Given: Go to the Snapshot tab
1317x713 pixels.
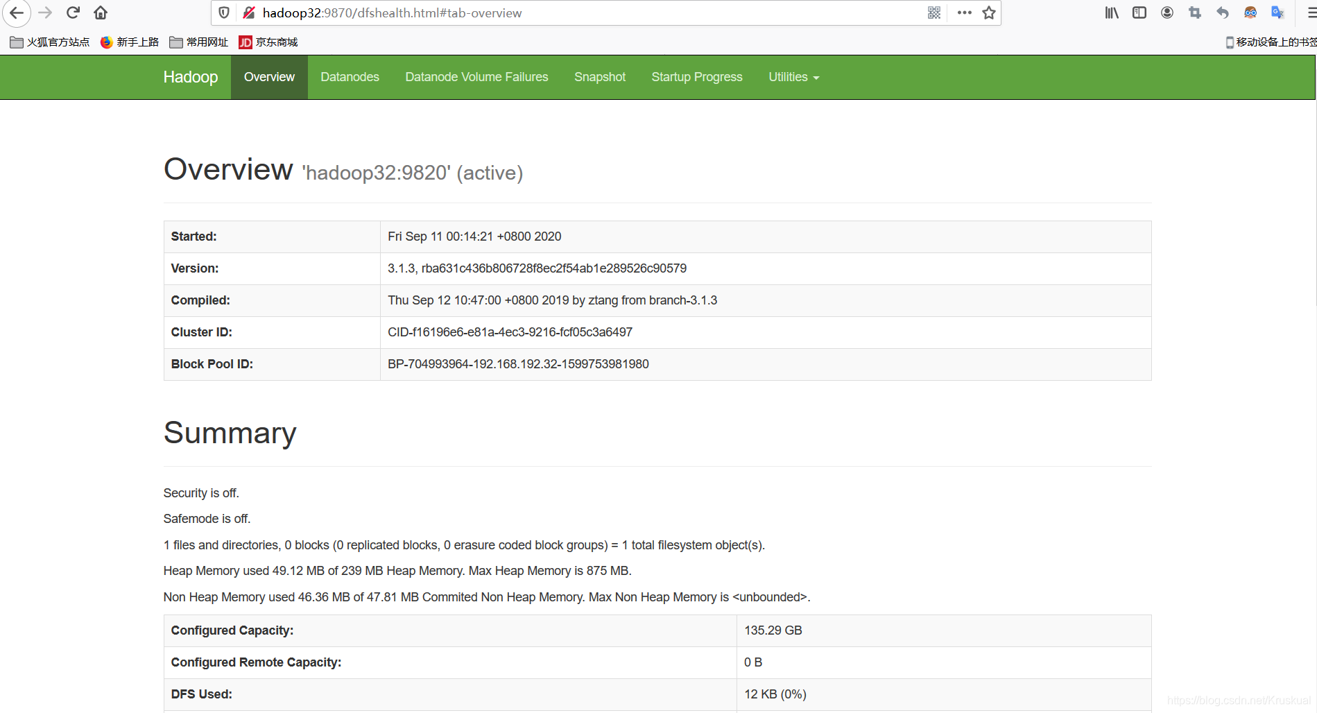Looking at the screenshot, I should pos(600,77).
